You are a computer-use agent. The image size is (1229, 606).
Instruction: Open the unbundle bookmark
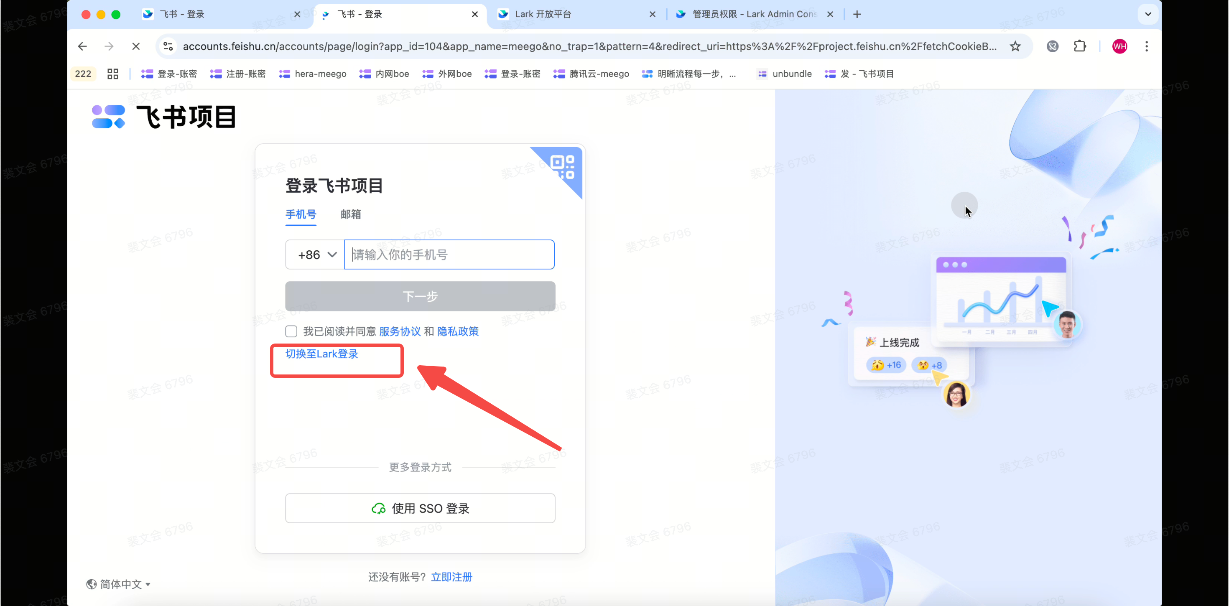[785, 74]
